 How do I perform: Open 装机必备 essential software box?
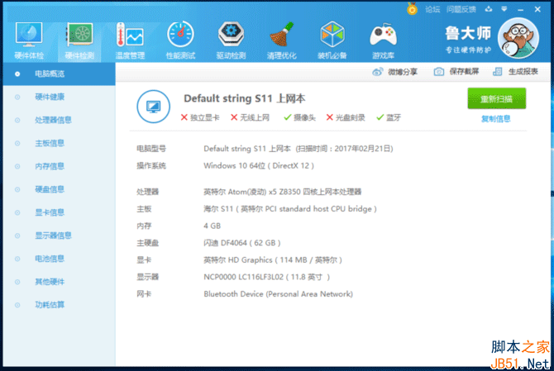(332, 39)
